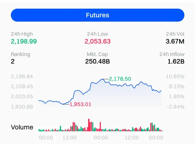Click the 6.15% percent axis label
This screenshot has height=144, width=195.
tap(176, 87)
